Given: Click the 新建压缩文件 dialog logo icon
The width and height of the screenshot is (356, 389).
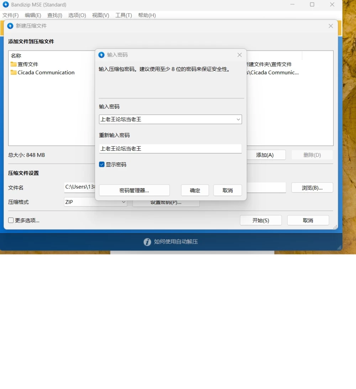Looking at the screenshot, I should pyautogui.click(x=10, y=26).
